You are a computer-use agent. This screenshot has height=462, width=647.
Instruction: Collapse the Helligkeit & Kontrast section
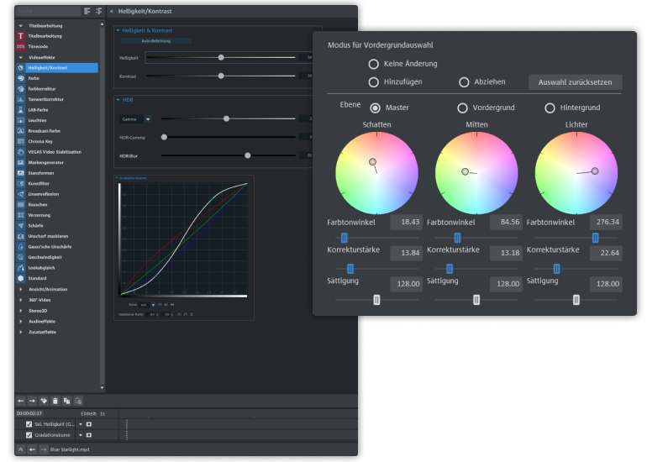click(x=118, y=30)
